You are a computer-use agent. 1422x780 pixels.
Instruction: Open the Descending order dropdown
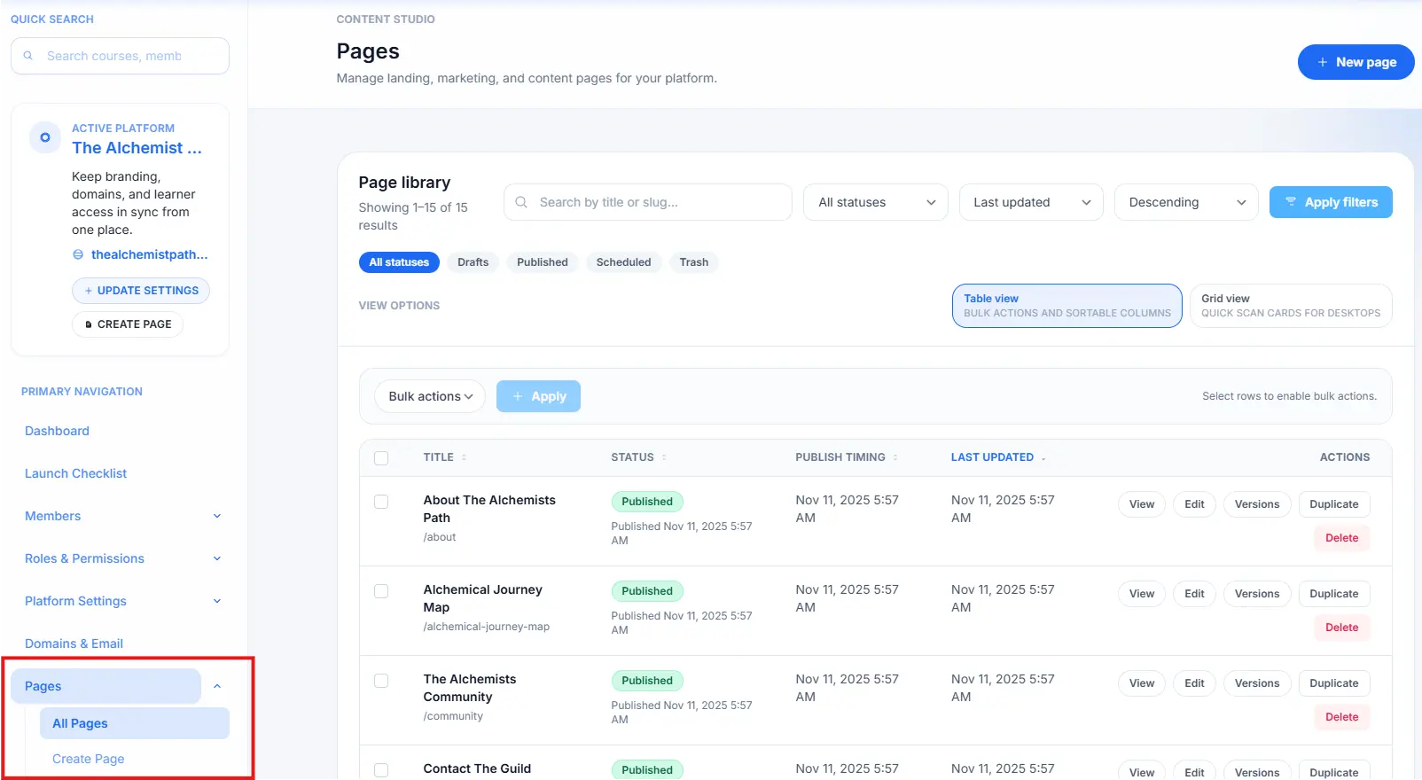(1186, 202)
